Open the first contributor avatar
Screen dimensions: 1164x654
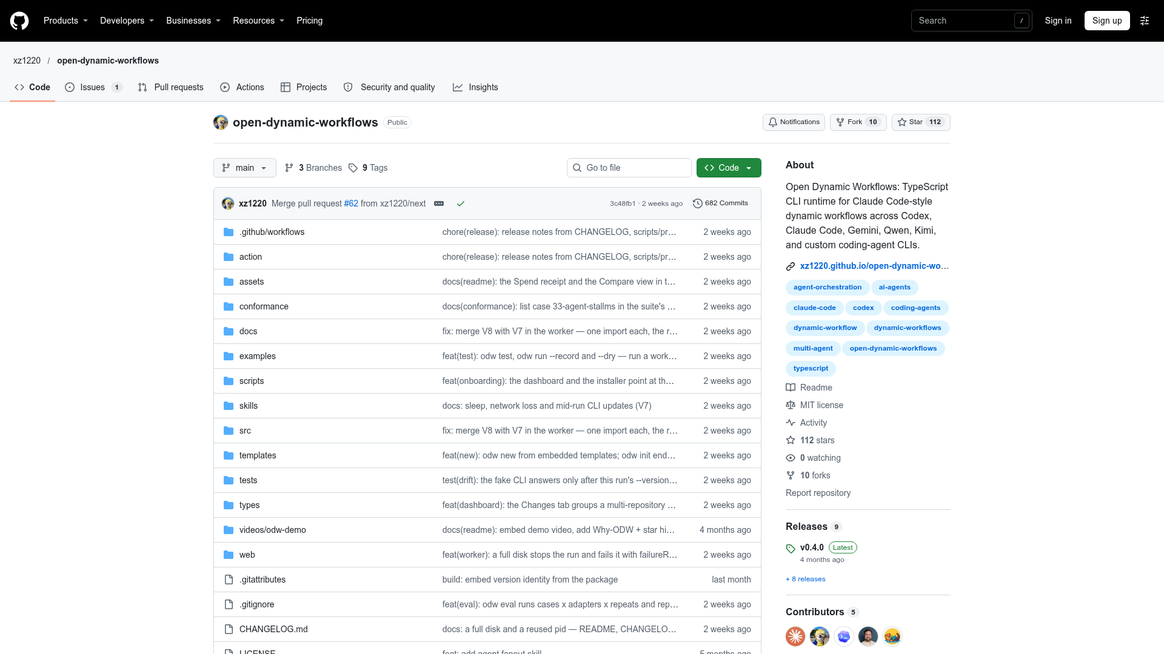pyautogui.click(x=795, y=636)
